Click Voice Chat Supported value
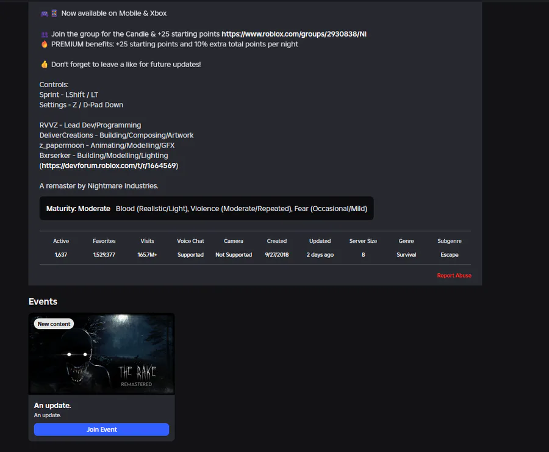Screen dimensions: 549x452 190,255
